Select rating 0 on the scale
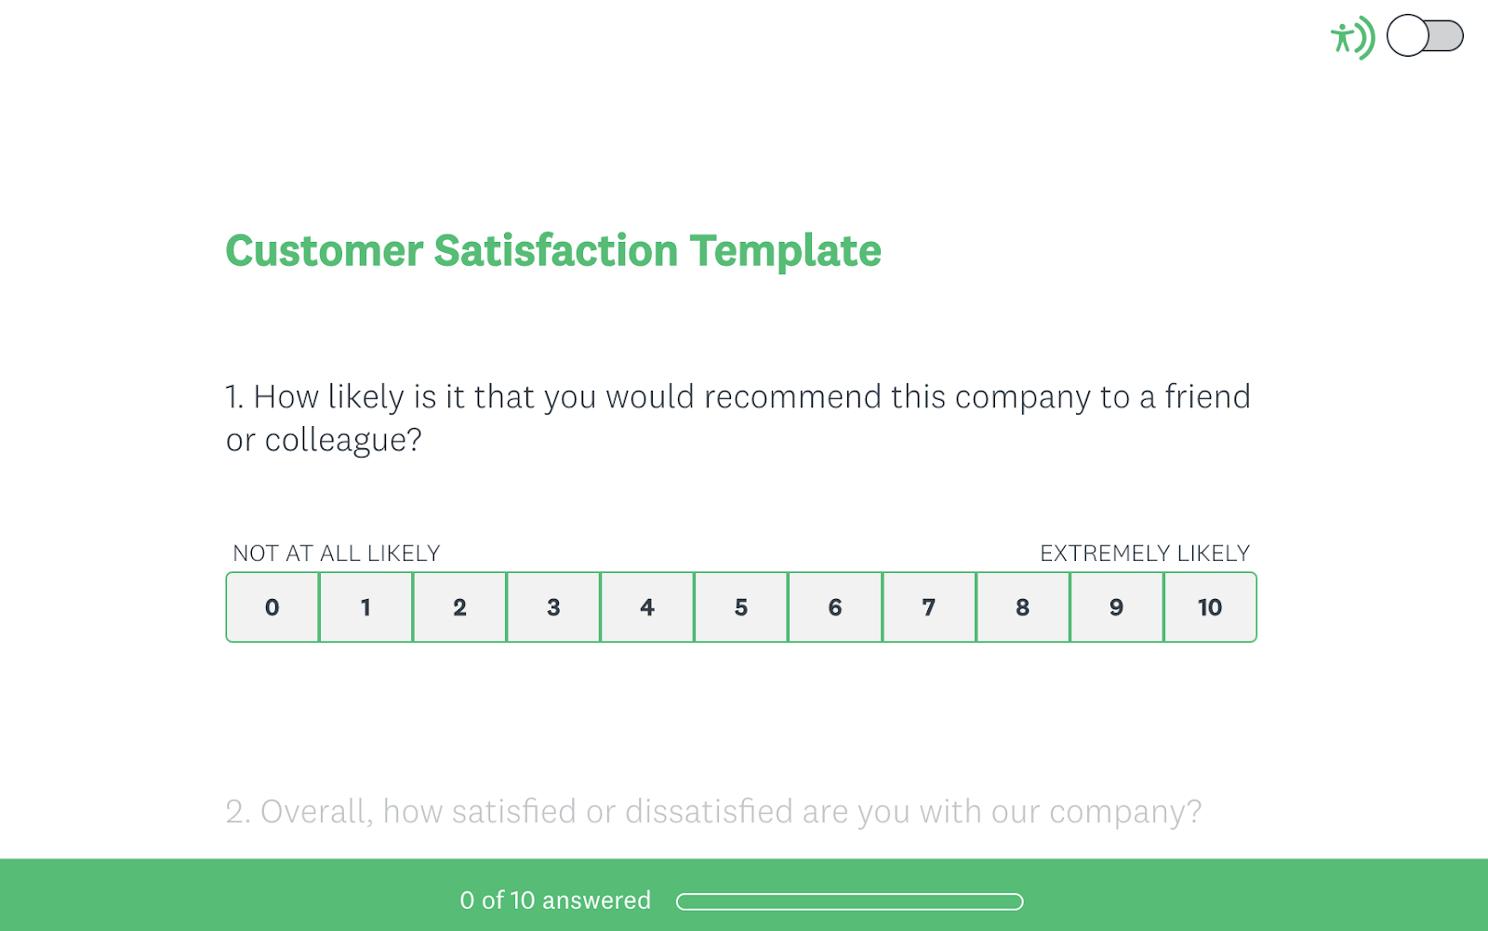This screenshot has height=931, width=1488. click(x=272, y=607)
